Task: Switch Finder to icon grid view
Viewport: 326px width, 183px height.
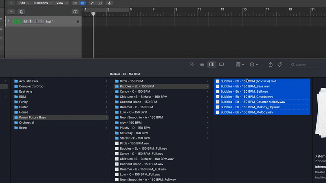Action: coord(192,65)
